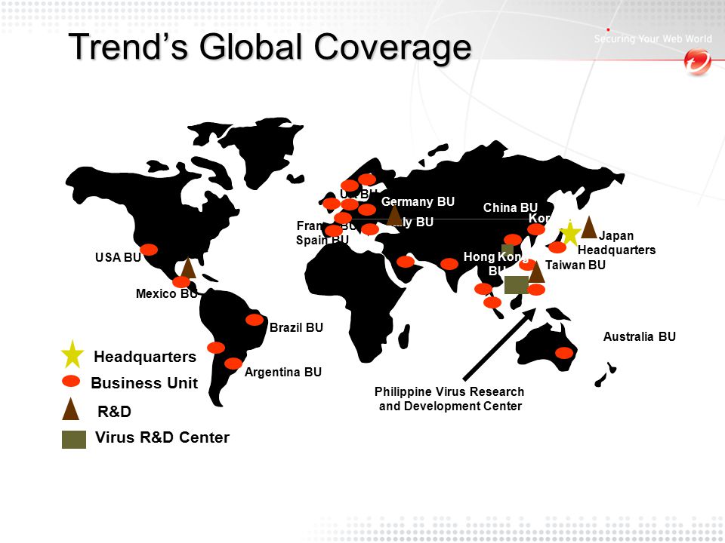Click the Trend Micro logo ball

point(697,63)
